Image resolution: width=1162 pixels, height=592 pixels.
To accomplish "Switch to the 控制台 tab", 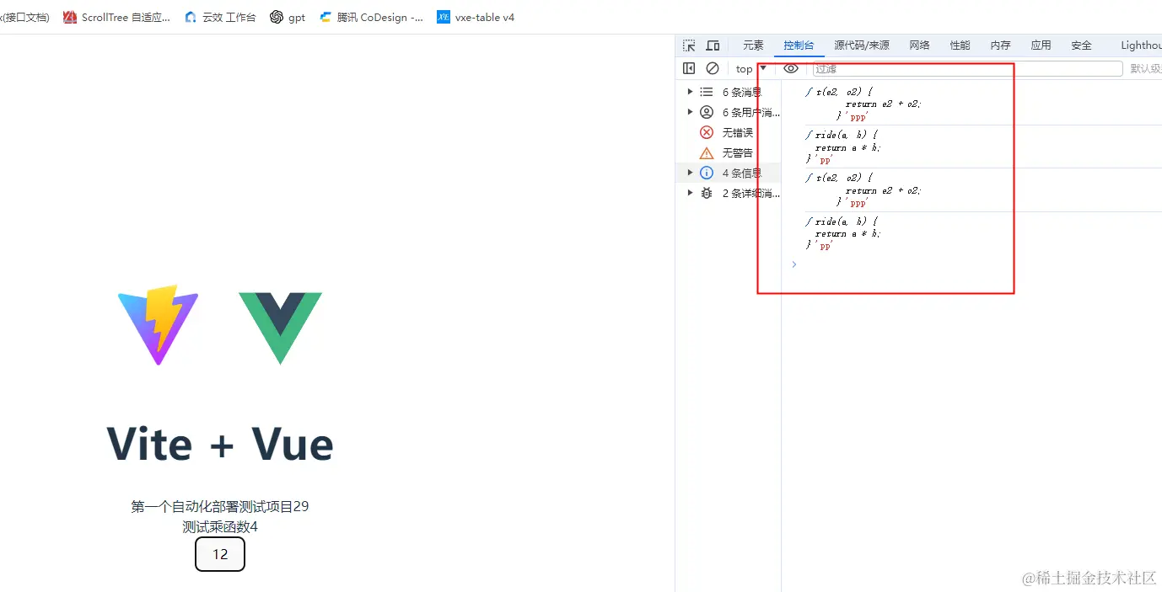I will 799,45.
